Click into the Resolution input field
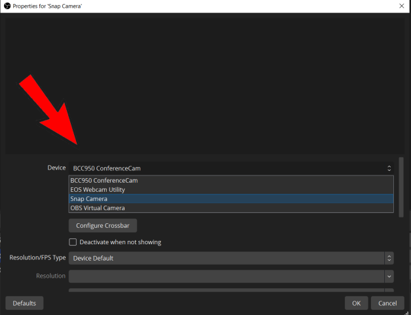Image resolution: width=411 pixels, height=315 pixels. (226, 276)
